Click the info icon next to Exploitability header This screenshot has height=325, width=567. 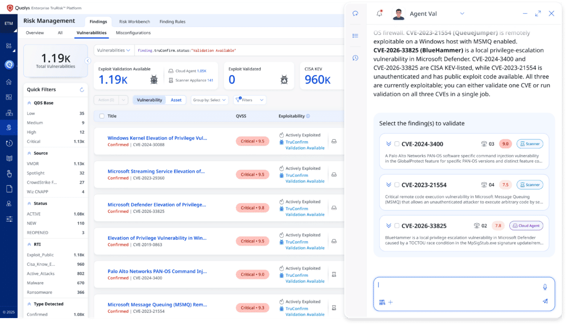[308, 116]
